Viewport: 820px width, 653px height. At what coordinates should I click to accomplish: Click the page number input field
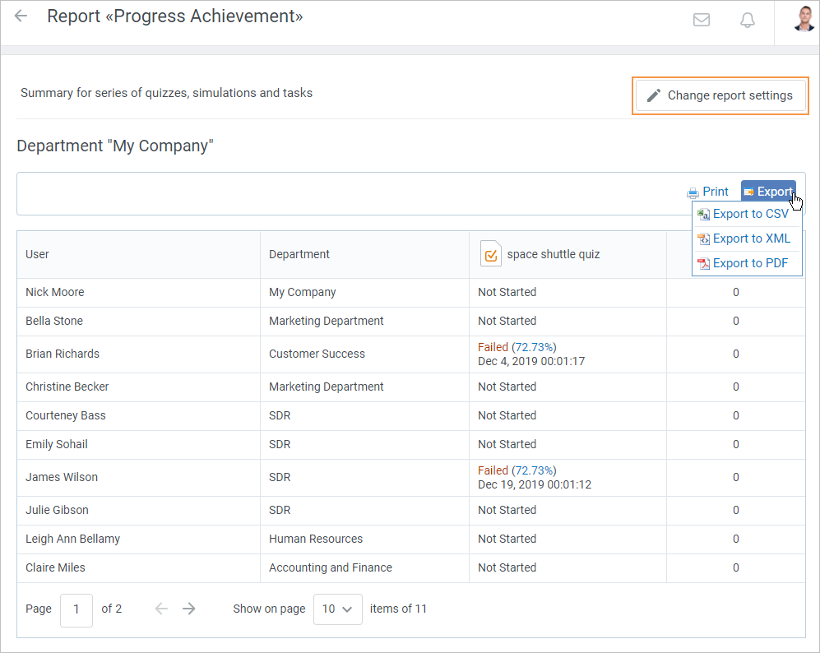(76, 609)
